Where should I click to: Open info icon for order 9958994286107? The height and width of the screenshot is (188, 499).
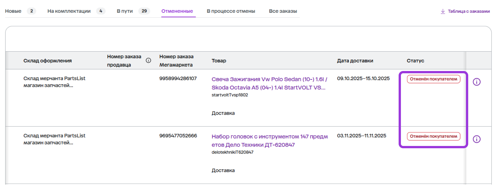[476, 82]
